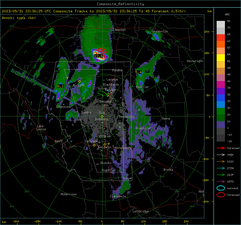Image resolution: width=241 pixels, height=225 pixels.
Task: Click the Drumheller city label
Action: tap(143, 128)
